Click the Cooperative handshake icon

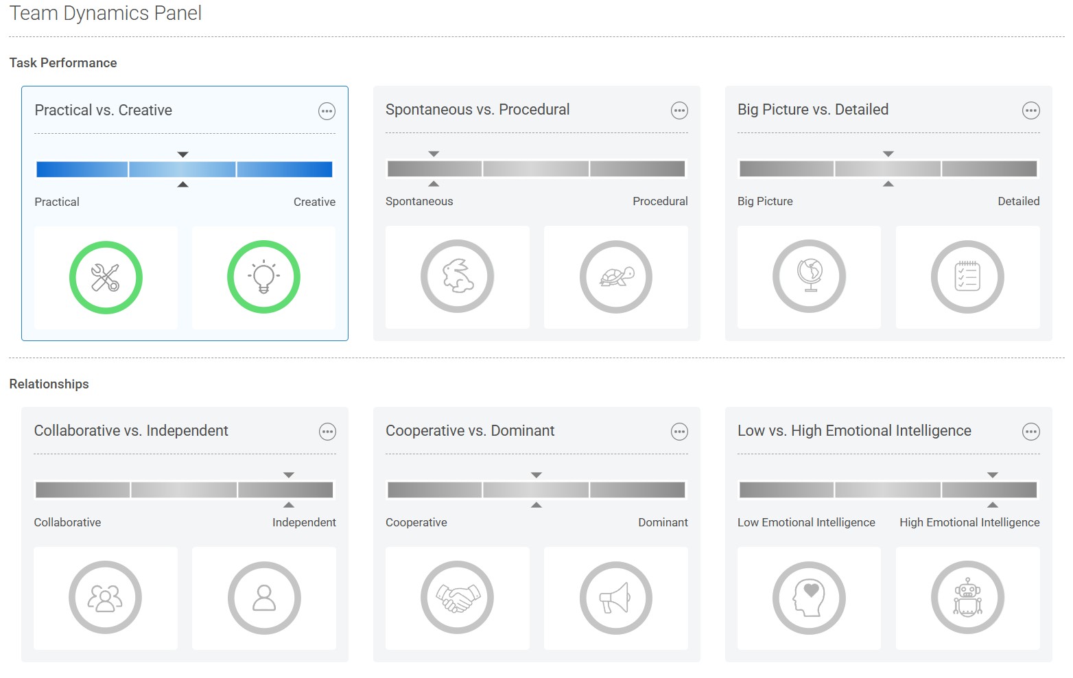pos(458,598)
